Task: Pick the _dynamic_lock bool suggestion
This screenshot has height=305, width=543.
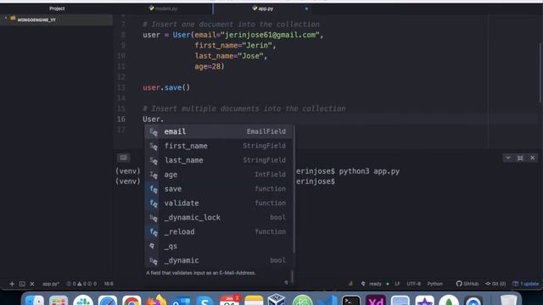Action: pos(219,218)
